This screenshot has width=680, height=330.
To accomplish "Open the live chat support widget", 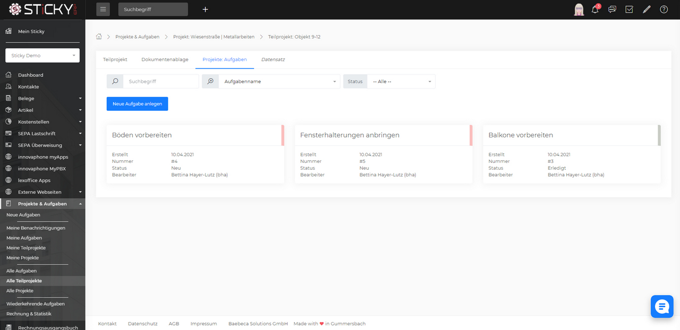I will tap(662, 306).
